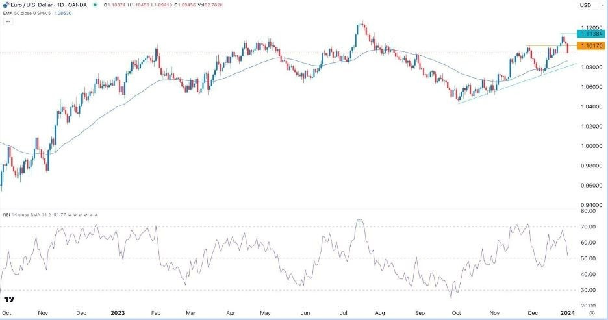Click the 1.12000 price axis label
Image resolution: width=608 pixels, height=320 pixels.
click(x=592, y=28)
